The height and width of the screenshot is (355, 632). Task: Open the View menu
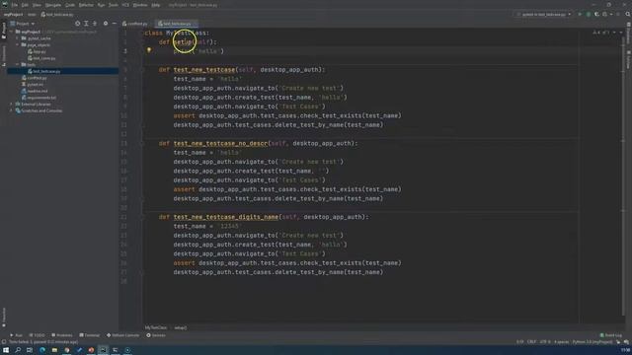(x=37, y=5)
